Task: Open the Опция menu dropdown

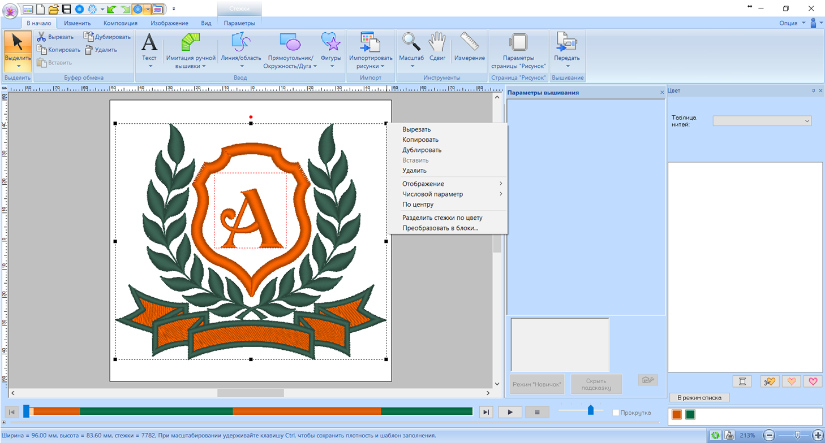Action: (791, 23)
